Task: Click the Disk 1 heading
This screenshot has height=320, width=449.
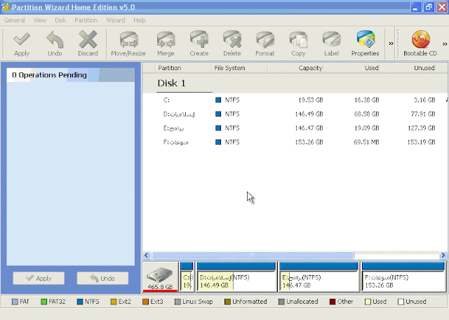Action: tap(171, 84)
